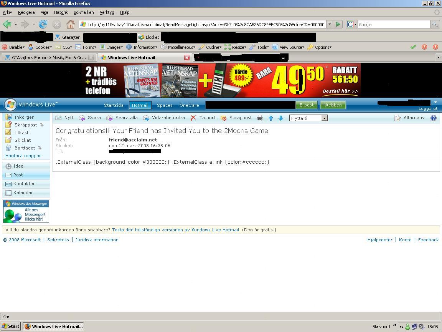
Task: Open the Bokmärken menu
Action: coord(84,12)
